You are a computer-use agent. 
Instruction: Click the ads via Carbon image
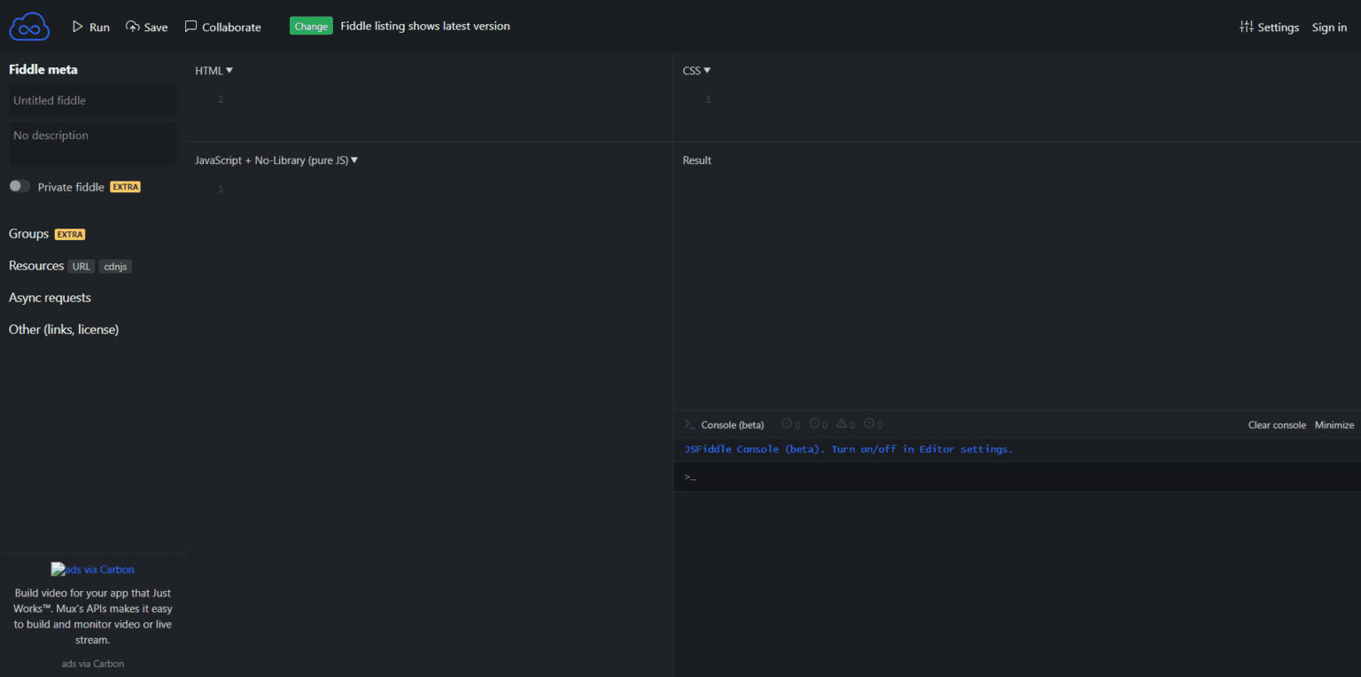(92, 570)
